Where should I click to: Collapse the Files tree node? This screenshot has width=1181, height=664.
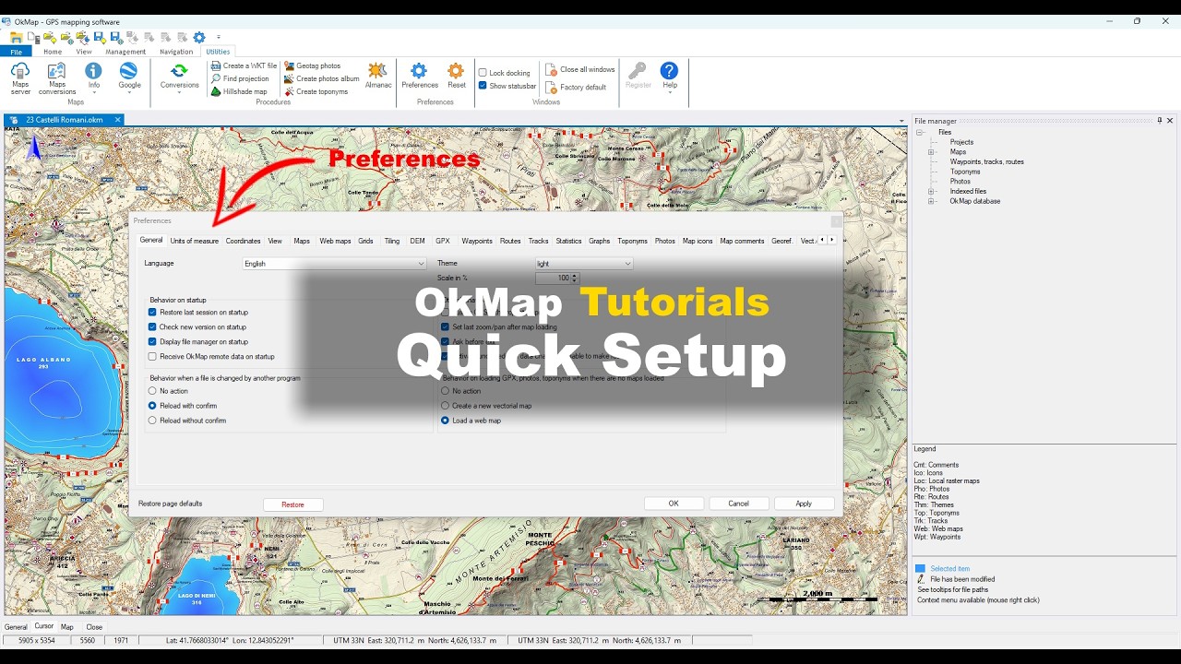point(920,133)
